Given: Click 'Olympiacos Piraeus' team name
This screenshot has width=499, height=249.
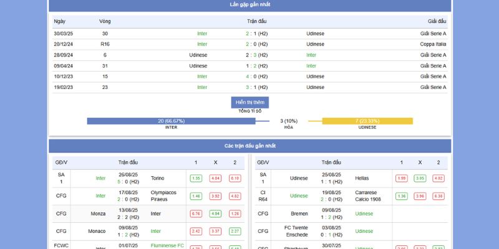Looking at the screenshot, I should coord(163,196).
